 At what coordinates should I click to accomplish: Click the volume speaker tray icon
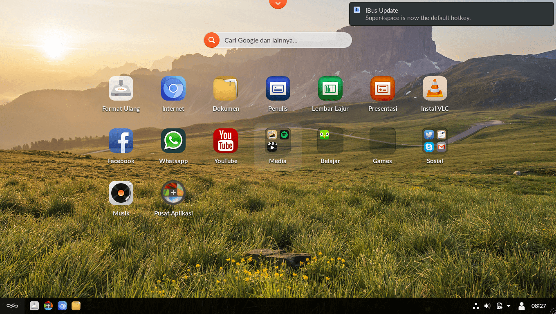[x=487, y=306]
